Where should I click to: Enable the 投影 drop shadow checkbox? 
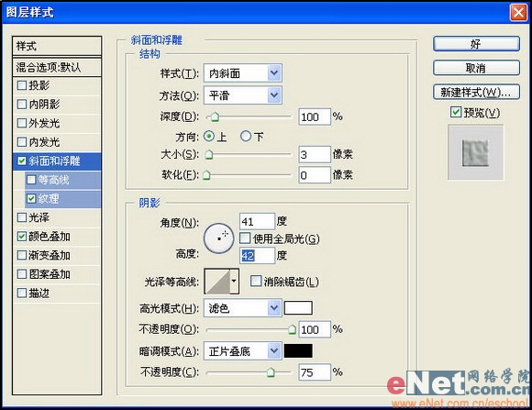coord(22,85)
